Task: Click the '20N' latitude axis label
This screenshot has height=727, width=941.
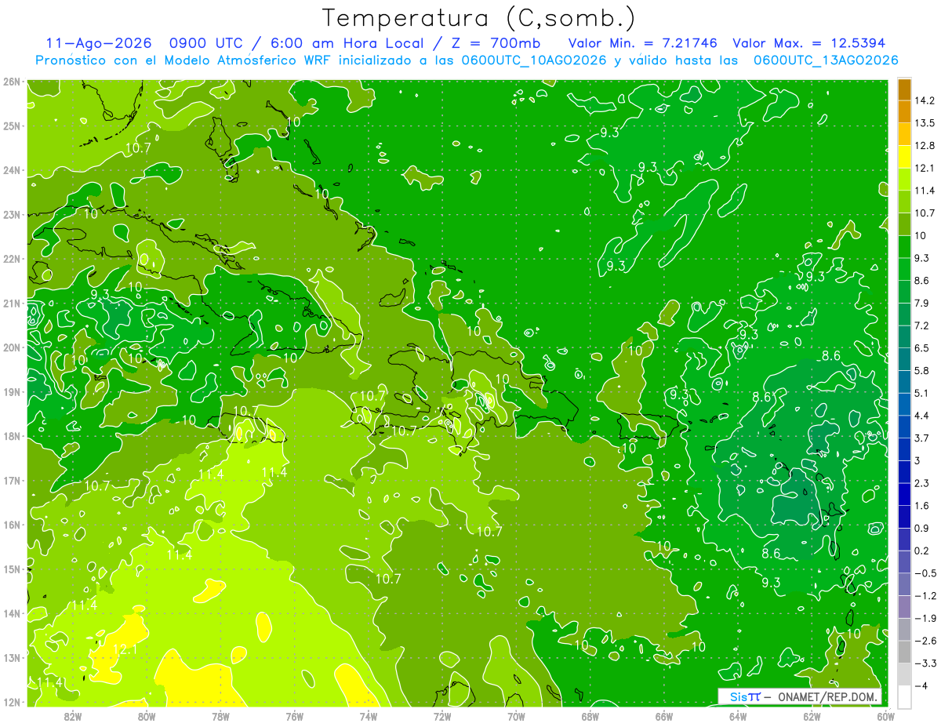Action: pyautogui.click(x=11, y=347)
